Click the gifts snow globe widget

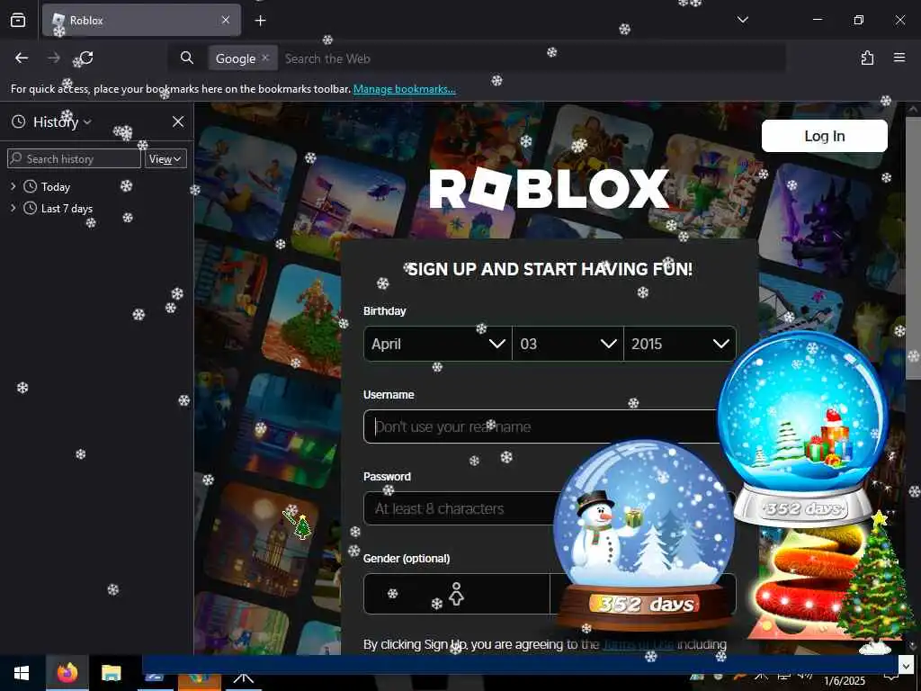click(x=803, y=427)
